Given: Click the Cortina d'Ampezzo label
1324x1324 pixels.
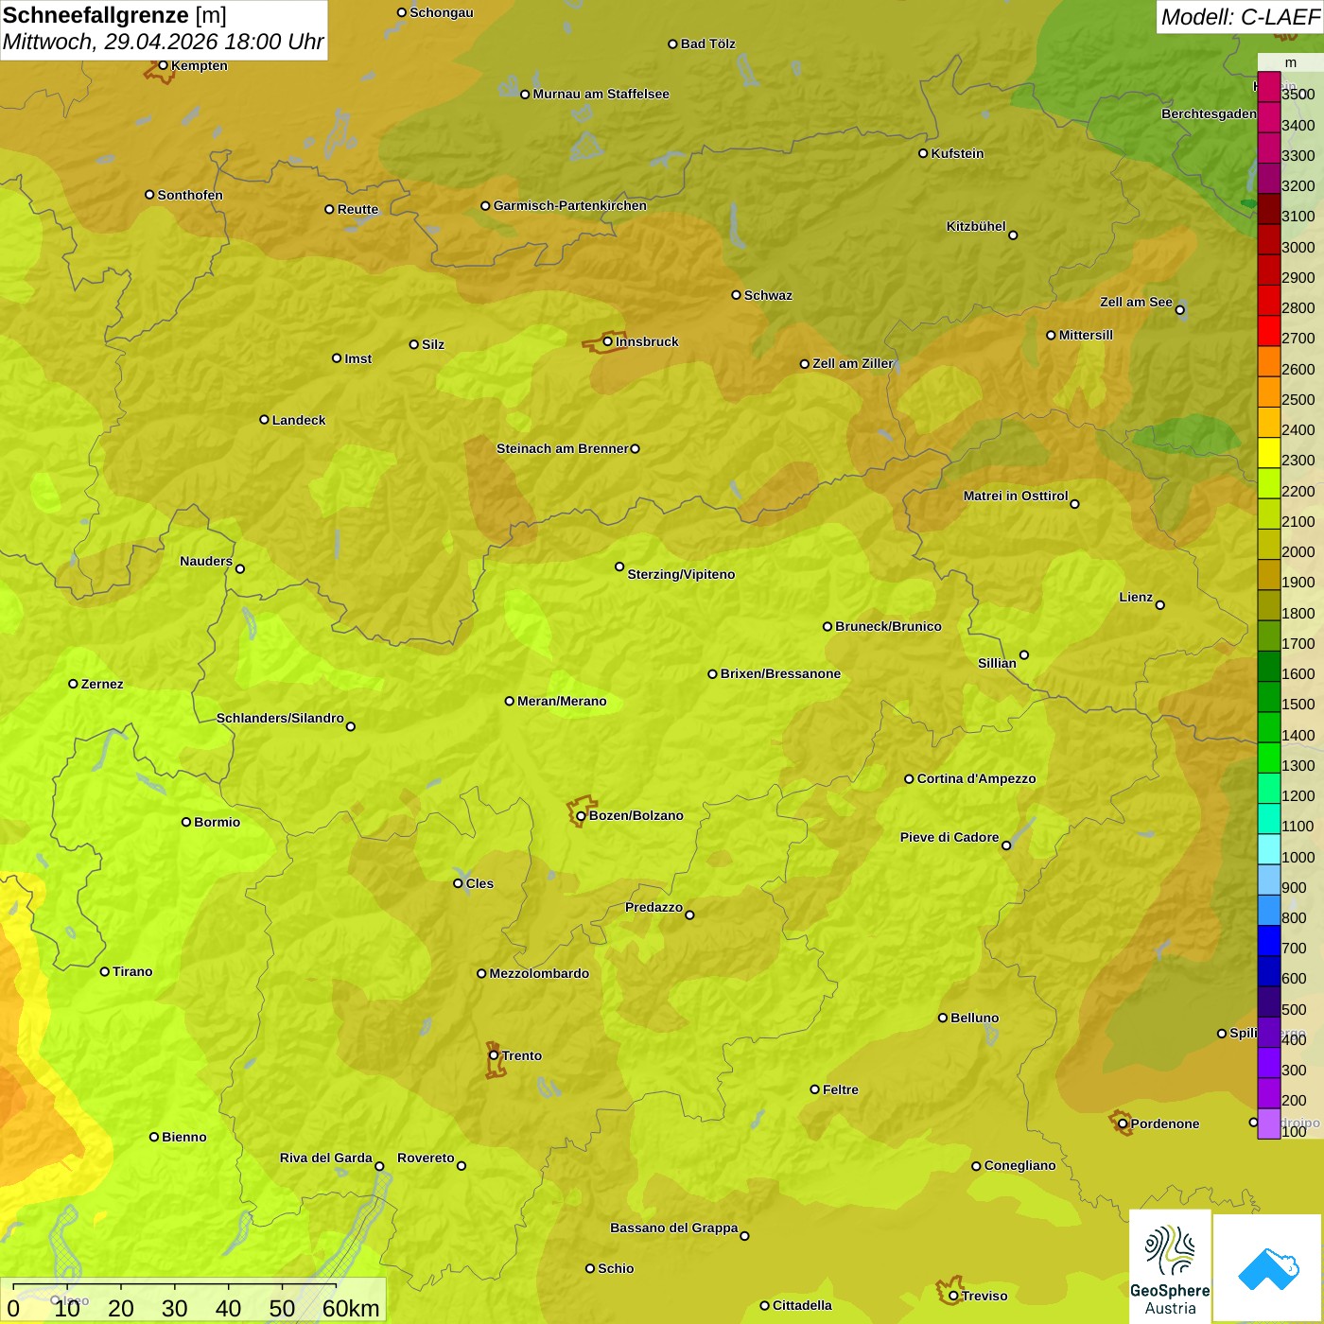Looking at the screenshot, I should pos(976,778).
